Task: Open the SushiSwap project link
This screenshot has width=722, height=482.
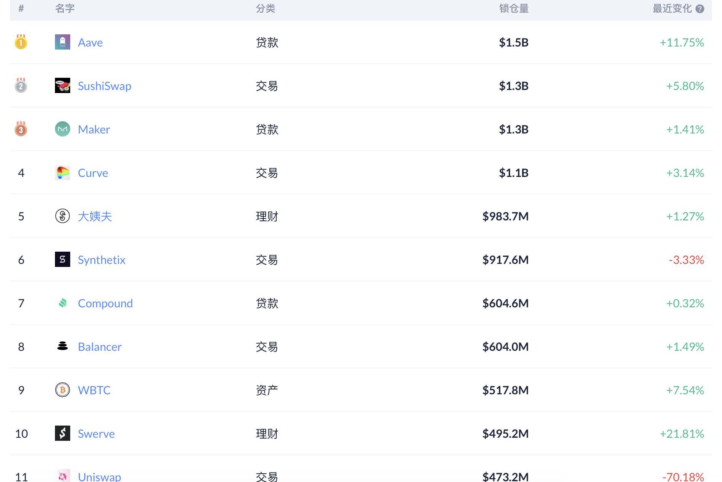Action: click(104, 86)
